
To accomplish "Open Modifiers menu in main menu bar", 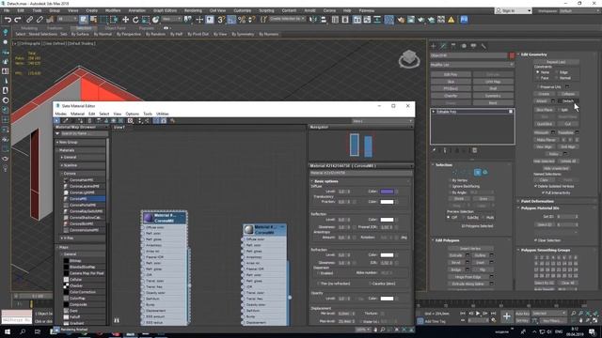I will point(113,10).
